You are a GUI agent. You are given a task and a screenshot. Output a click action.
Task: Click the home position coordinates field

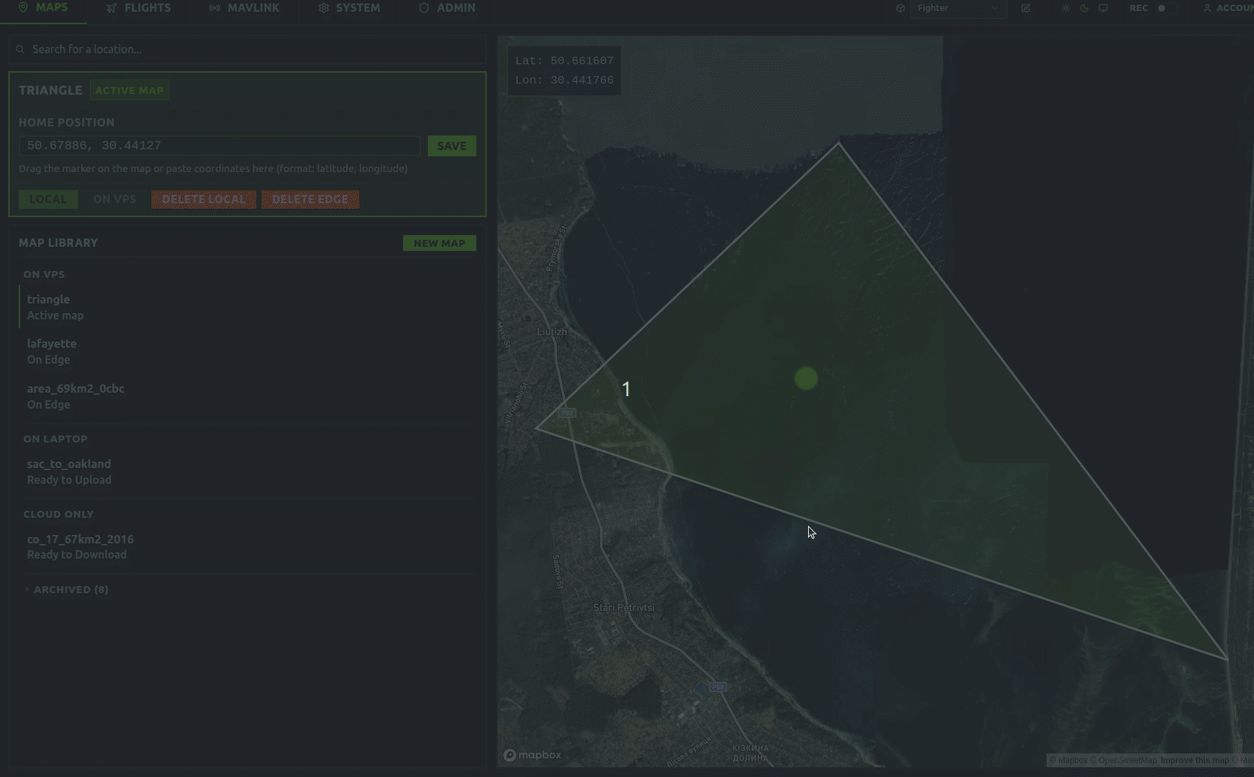tap(219, 146)
